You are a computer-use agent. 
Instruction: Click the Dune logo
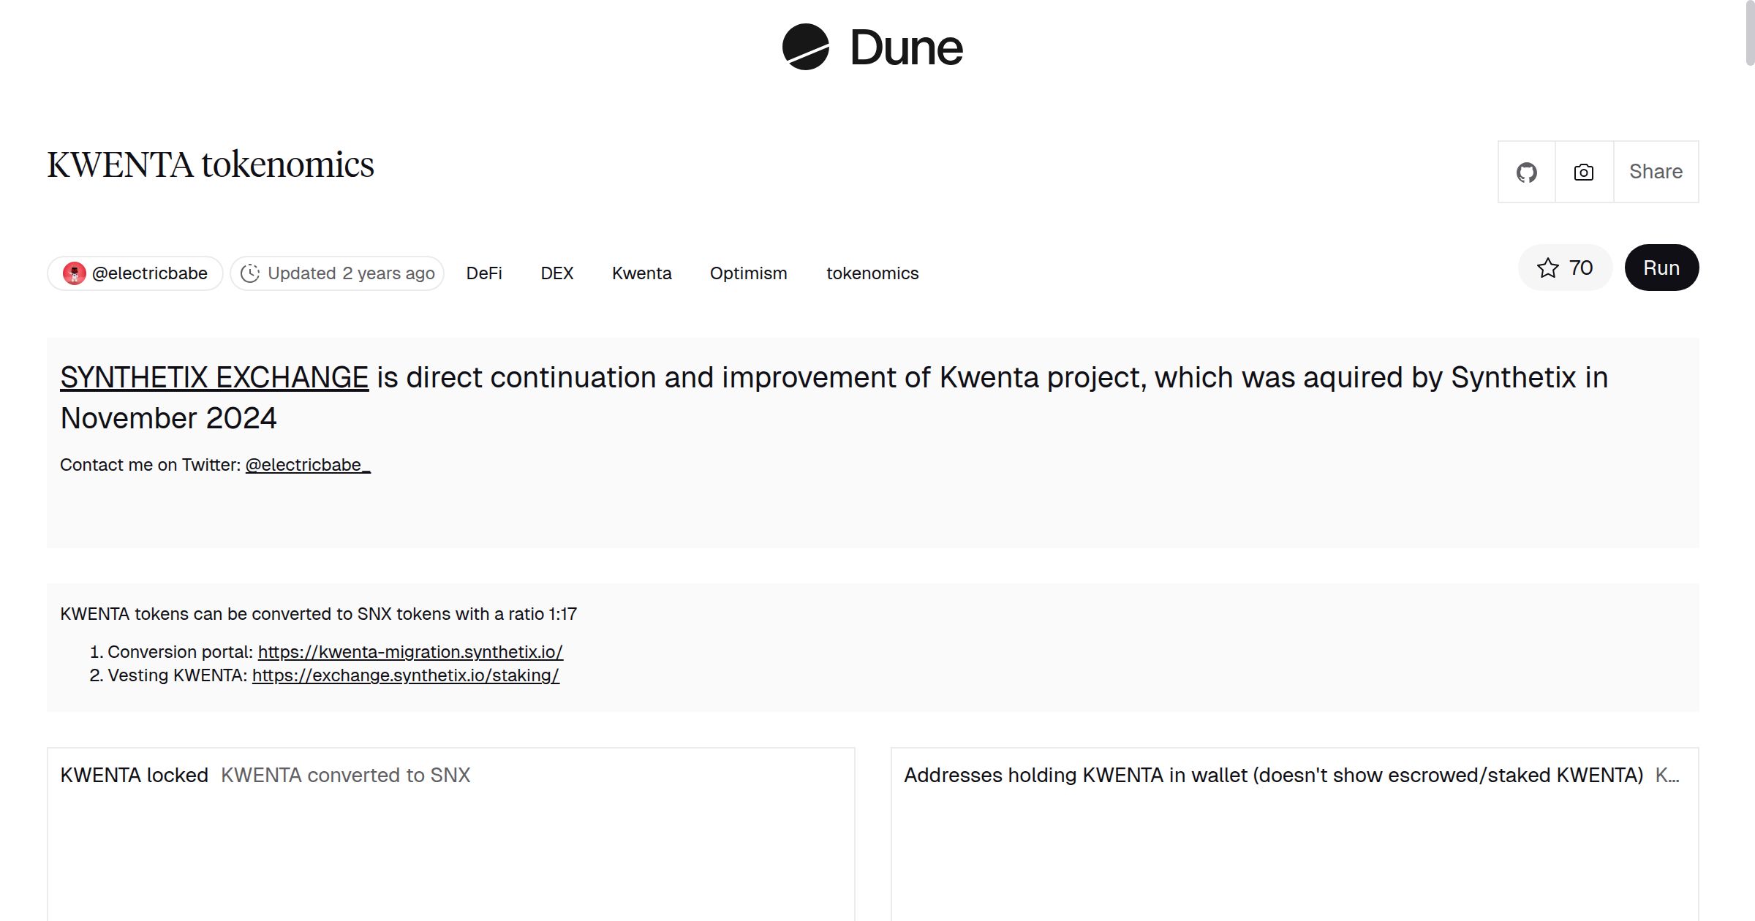871,48
